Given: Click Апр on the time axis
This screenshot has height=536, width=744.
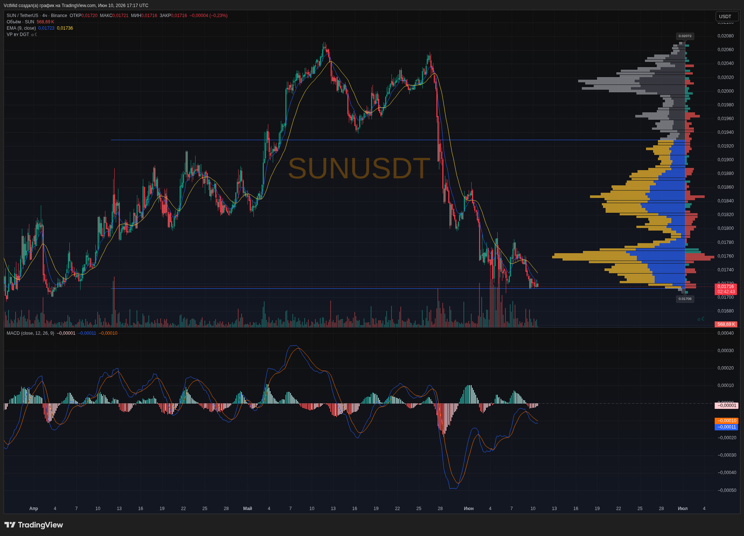Looking at the screenshot, I should (33, 509).
